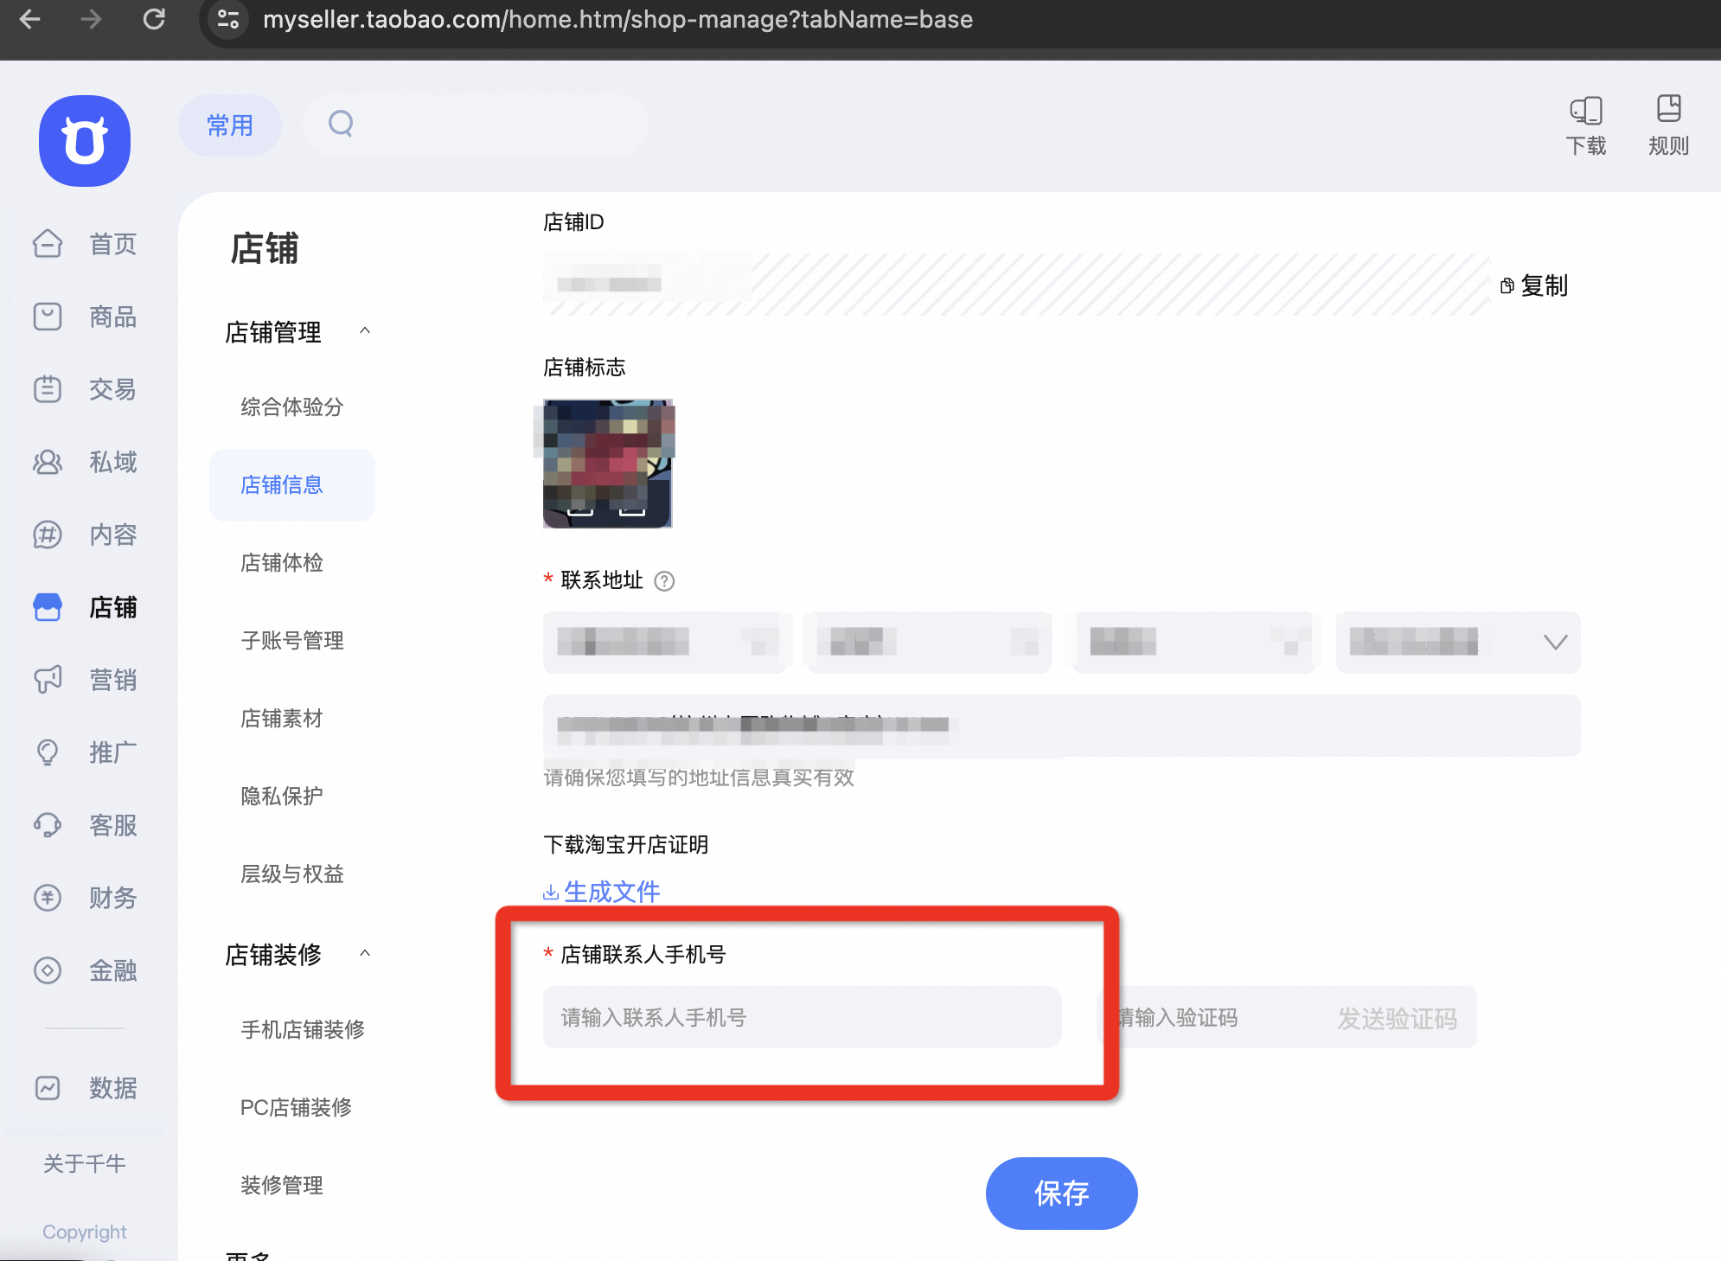Image resolution: width=1721 pixels, height=1261 pixels.
Task: Open the first address region dropdown
Action: pyautogui.click(x=664, y=642)
